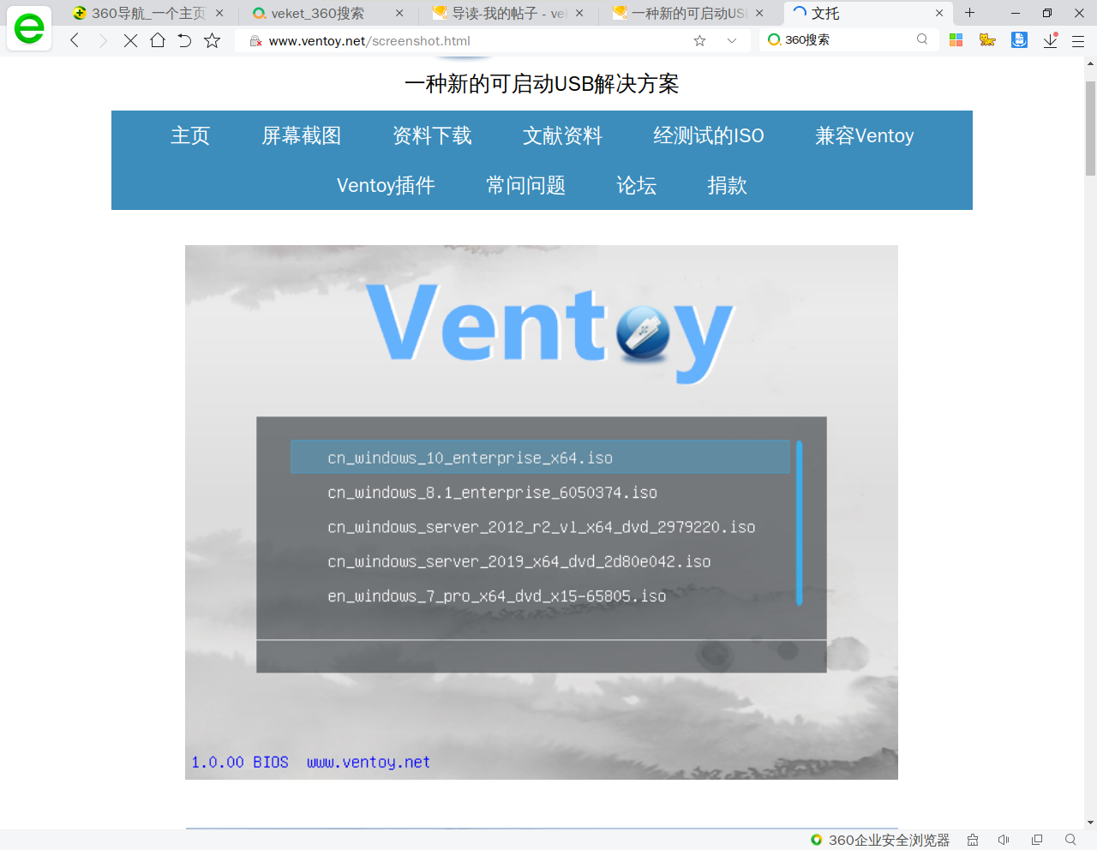The image size is (1097, 850).
Task: Click the status bar lock/robot icon
Action: click(973, 840)
